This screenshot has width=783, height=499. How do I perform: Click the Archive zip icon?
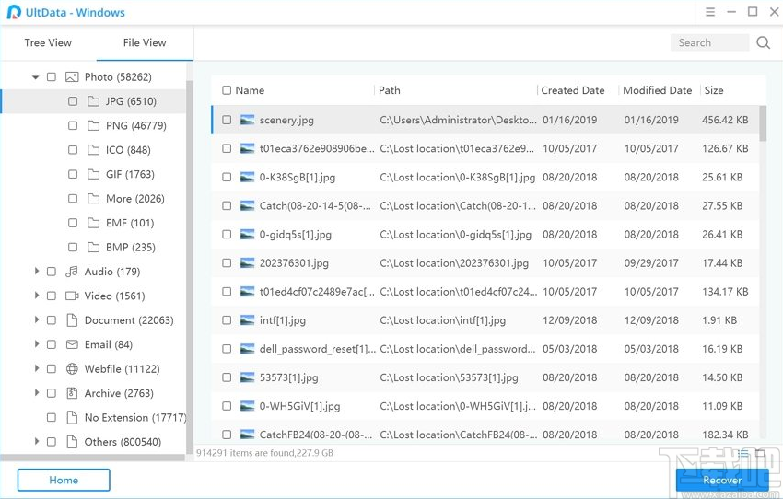(x=72, y=393)
